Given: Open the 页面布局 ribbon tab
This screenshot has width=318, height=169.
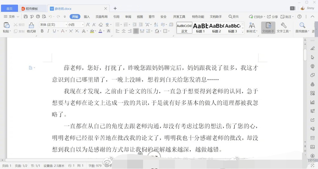Looking at the screenshot, I should [101, 17].
